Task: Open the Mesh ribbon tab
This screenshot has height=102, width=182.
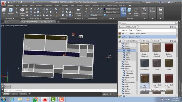Action: click(32, 5)
